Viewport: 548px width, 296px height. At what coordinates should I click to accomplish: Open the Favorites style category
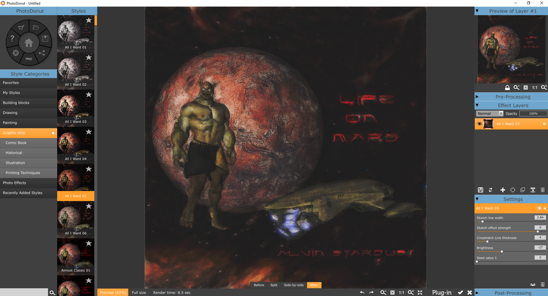tap(29, 83)
